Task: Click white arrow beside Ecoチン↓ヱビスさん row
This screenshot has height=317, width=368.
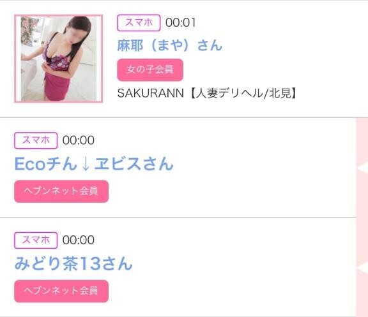Action: (x=363, y=168)
